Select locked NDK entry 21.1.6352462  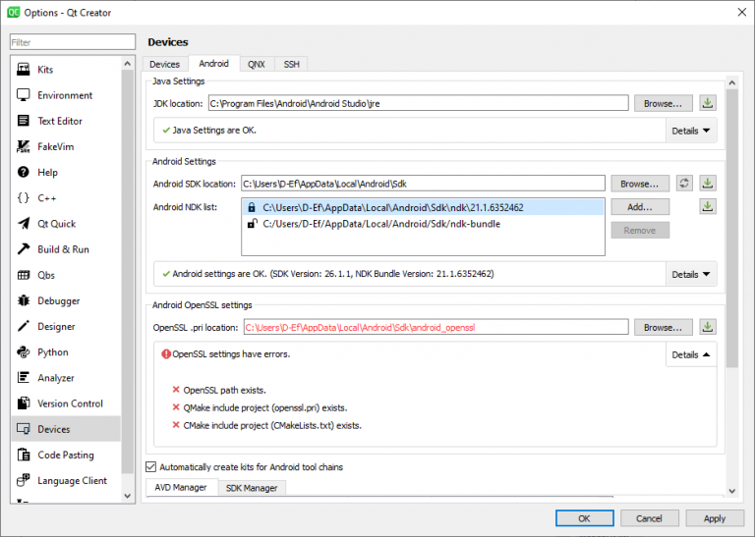tap(423, 208)
